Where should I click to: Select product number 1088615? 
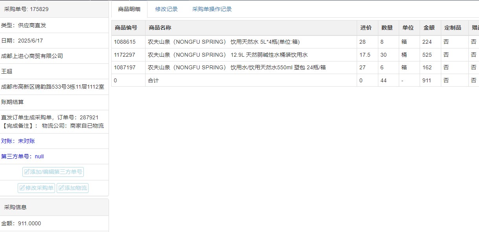(125, 42)
